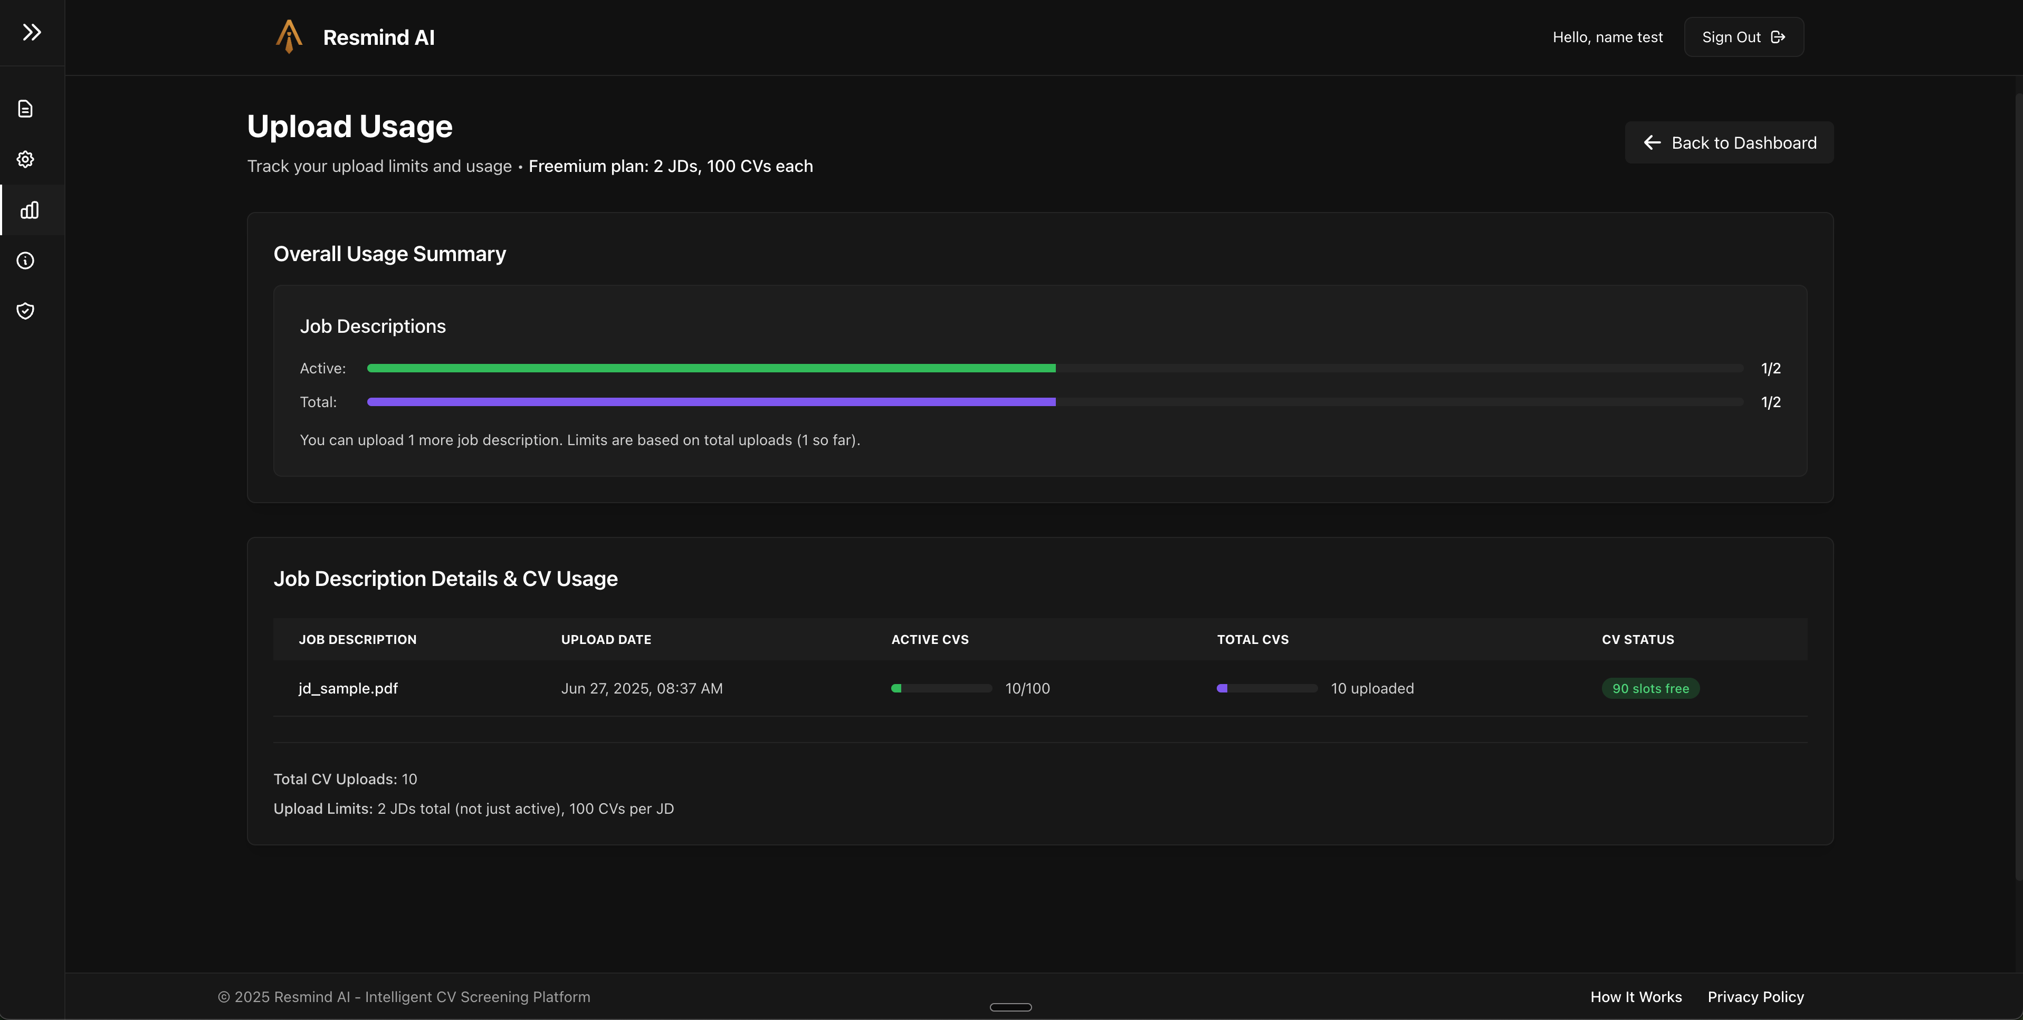Image resolution: width=2023 pixels, height=1020 pixels.
Task: Click the 90 slots free badge
Action: click(x=1650, y=689)
